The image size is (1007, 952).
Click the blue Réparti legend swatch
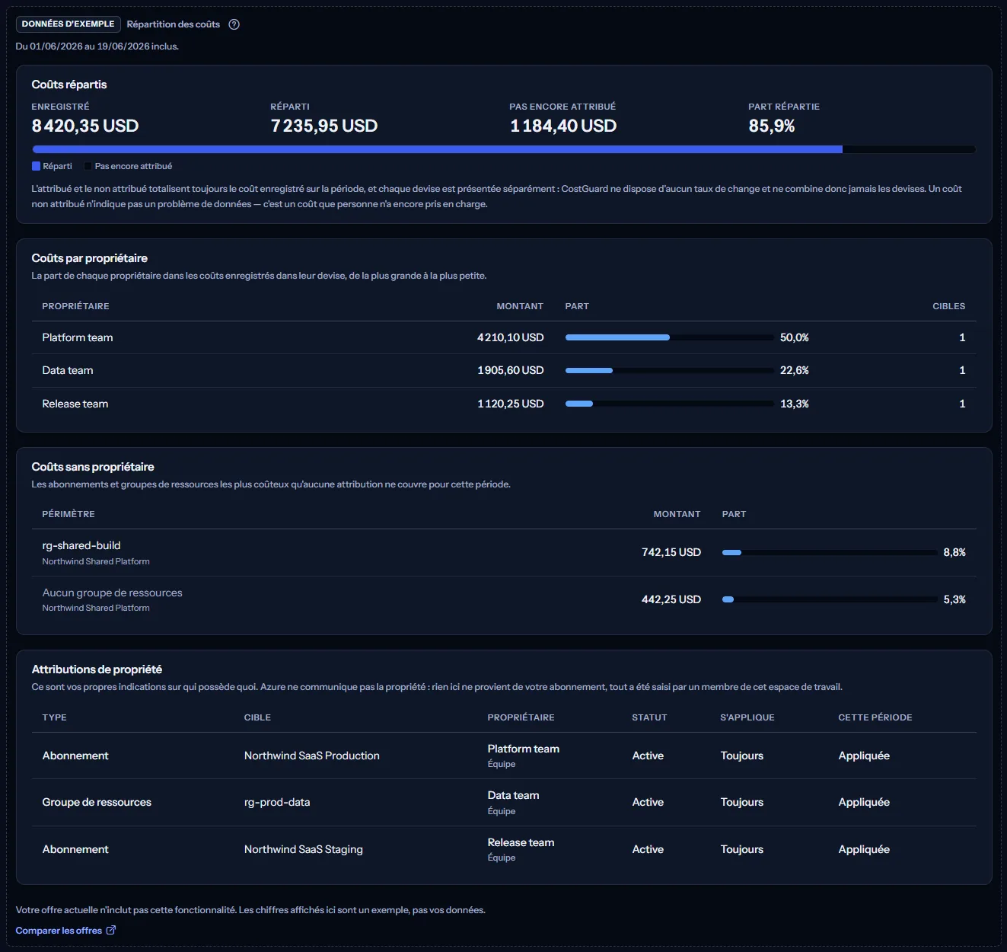pos(36,166)
